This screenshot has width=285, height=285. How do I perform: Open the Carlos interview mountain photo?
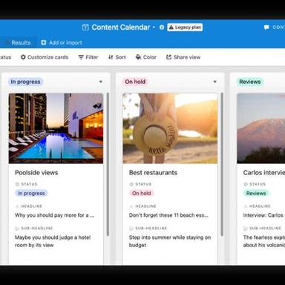[x=261, y=128]
